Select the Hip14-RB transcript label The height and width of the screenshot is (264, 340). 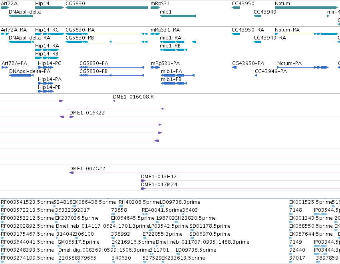[x=47, y=54]
